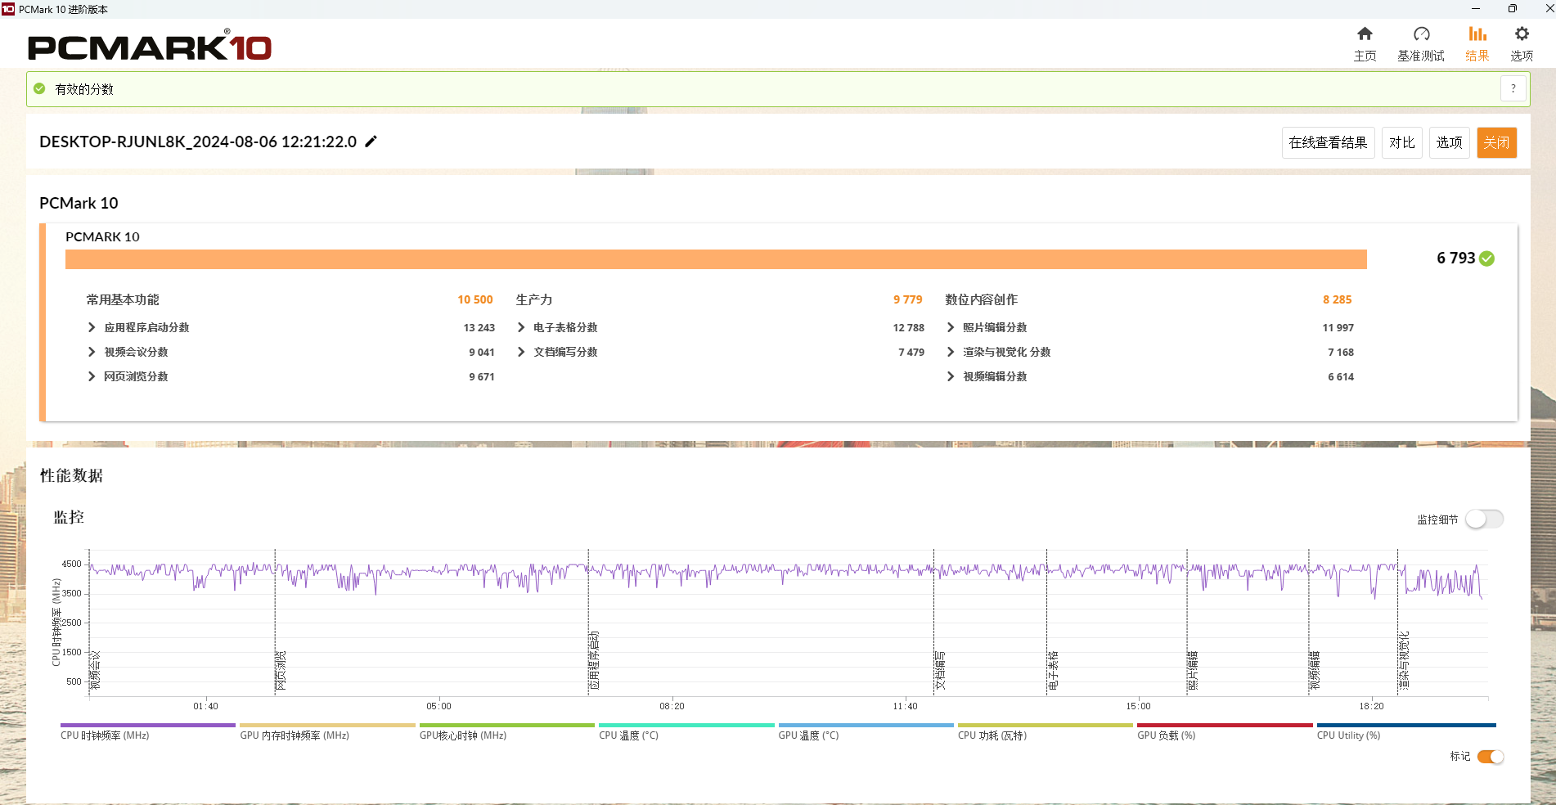Click the 文档编写 marker on the chart
1556x805 pixels.
(x=940, y=671)
